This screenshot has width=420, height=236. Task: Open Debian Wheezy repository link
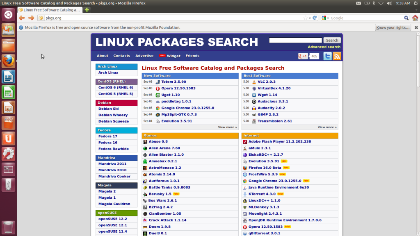click(x=113, y=115)
